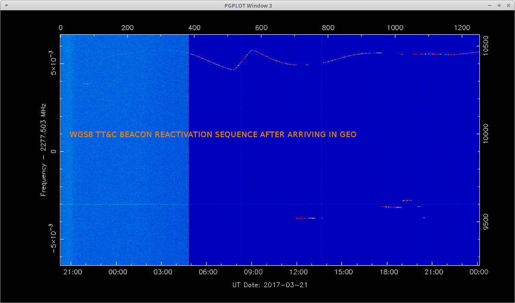Click the '800' tick label on top axis
Image resolution: width=515 pixels, height=303 pixels.
pyautogui.click(x=328, y=27)
